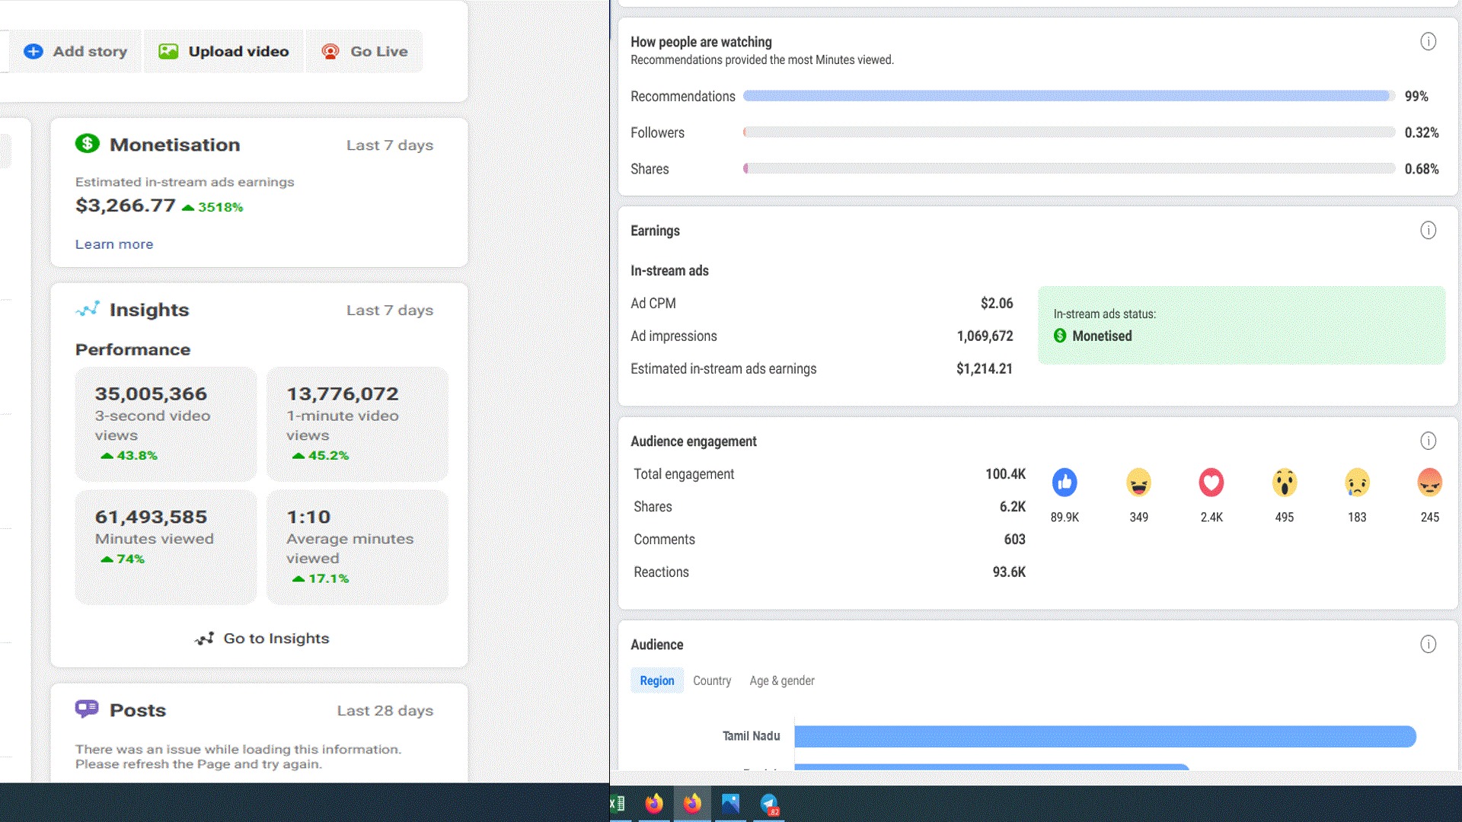Screen dimensions: 1462x822
Task: Open Go to Insights link
Action: (x=261, y=639)
